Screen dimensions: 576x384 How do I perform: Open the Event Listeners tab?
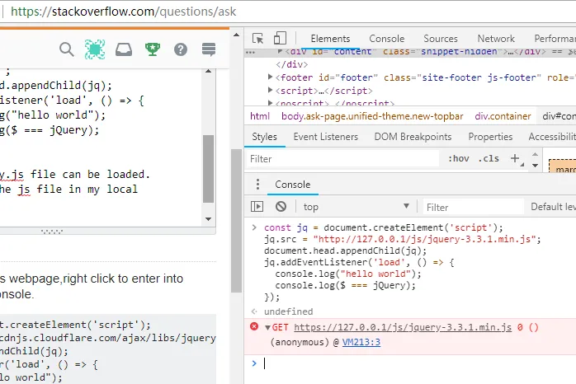[x=325, y=137]
